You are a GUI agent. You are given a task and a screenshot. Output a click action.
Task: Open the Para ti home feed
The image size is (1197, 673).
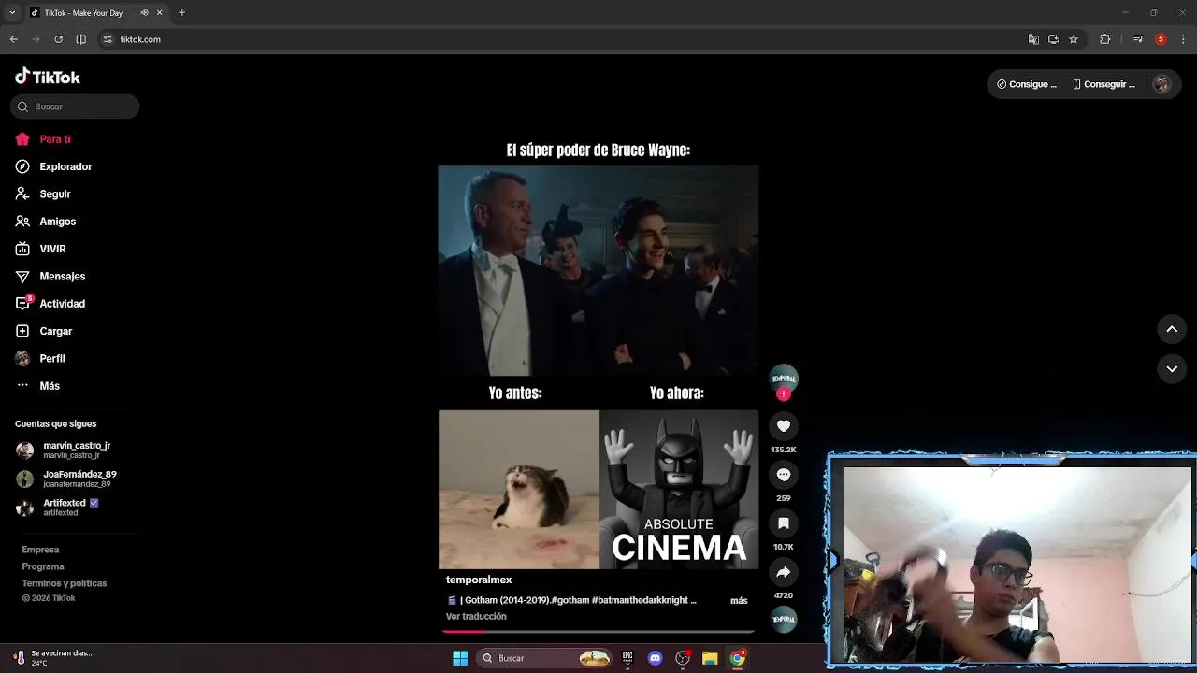coord(43,139)
